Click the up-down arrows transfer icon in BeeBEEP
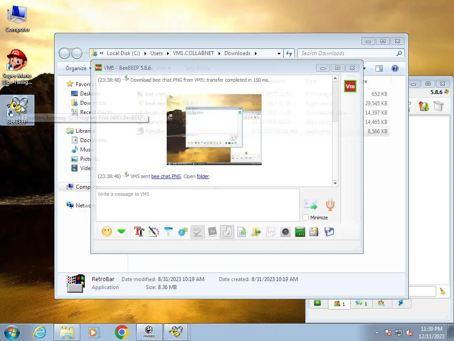The width and height of the screenshot is (454, 341). (x=423, y=106)
